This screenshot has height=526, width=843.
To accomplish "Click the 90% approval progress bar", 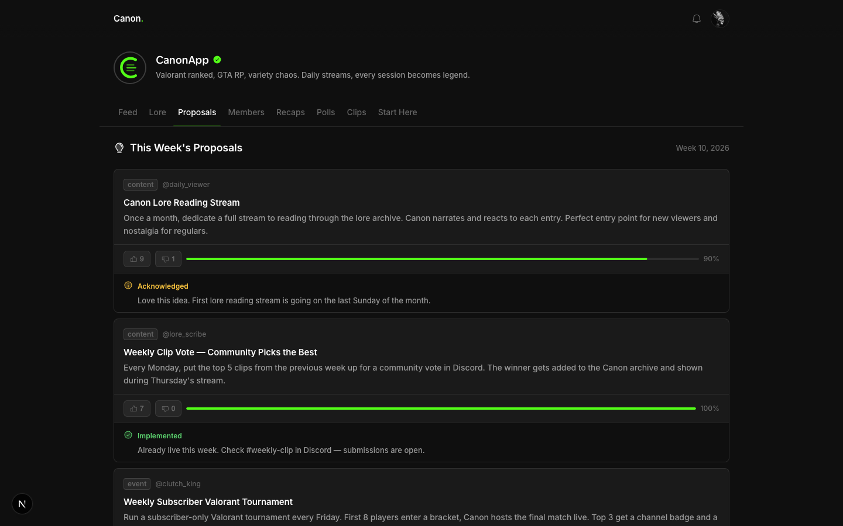I will point(442,259).
